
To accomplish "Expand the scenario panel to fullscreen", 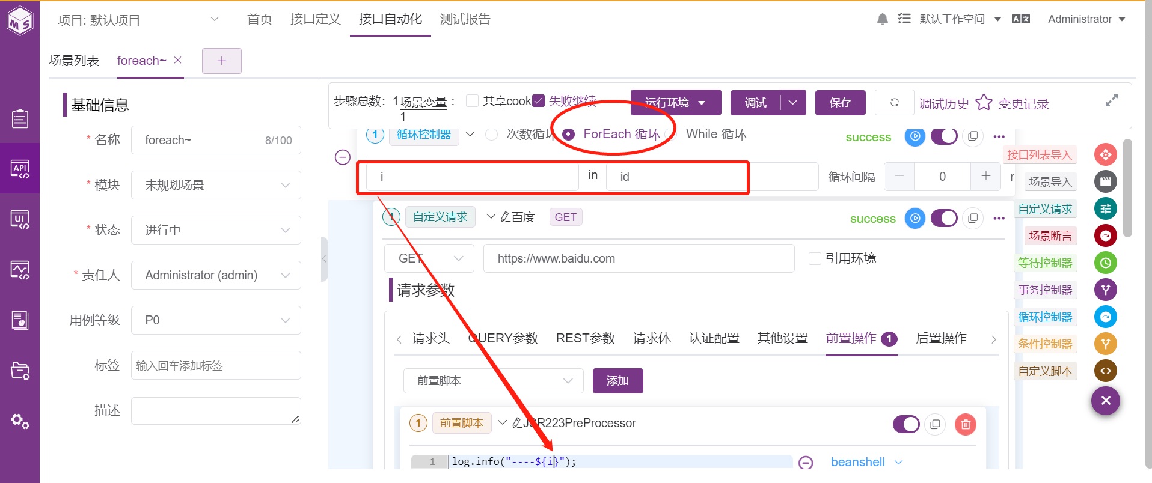I will [x=1112, y=100].
